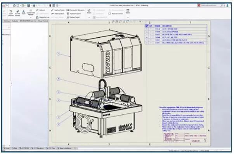
Task: Click the Revision Cloud button
Action: pyautogui.click(x=116, y=14)
